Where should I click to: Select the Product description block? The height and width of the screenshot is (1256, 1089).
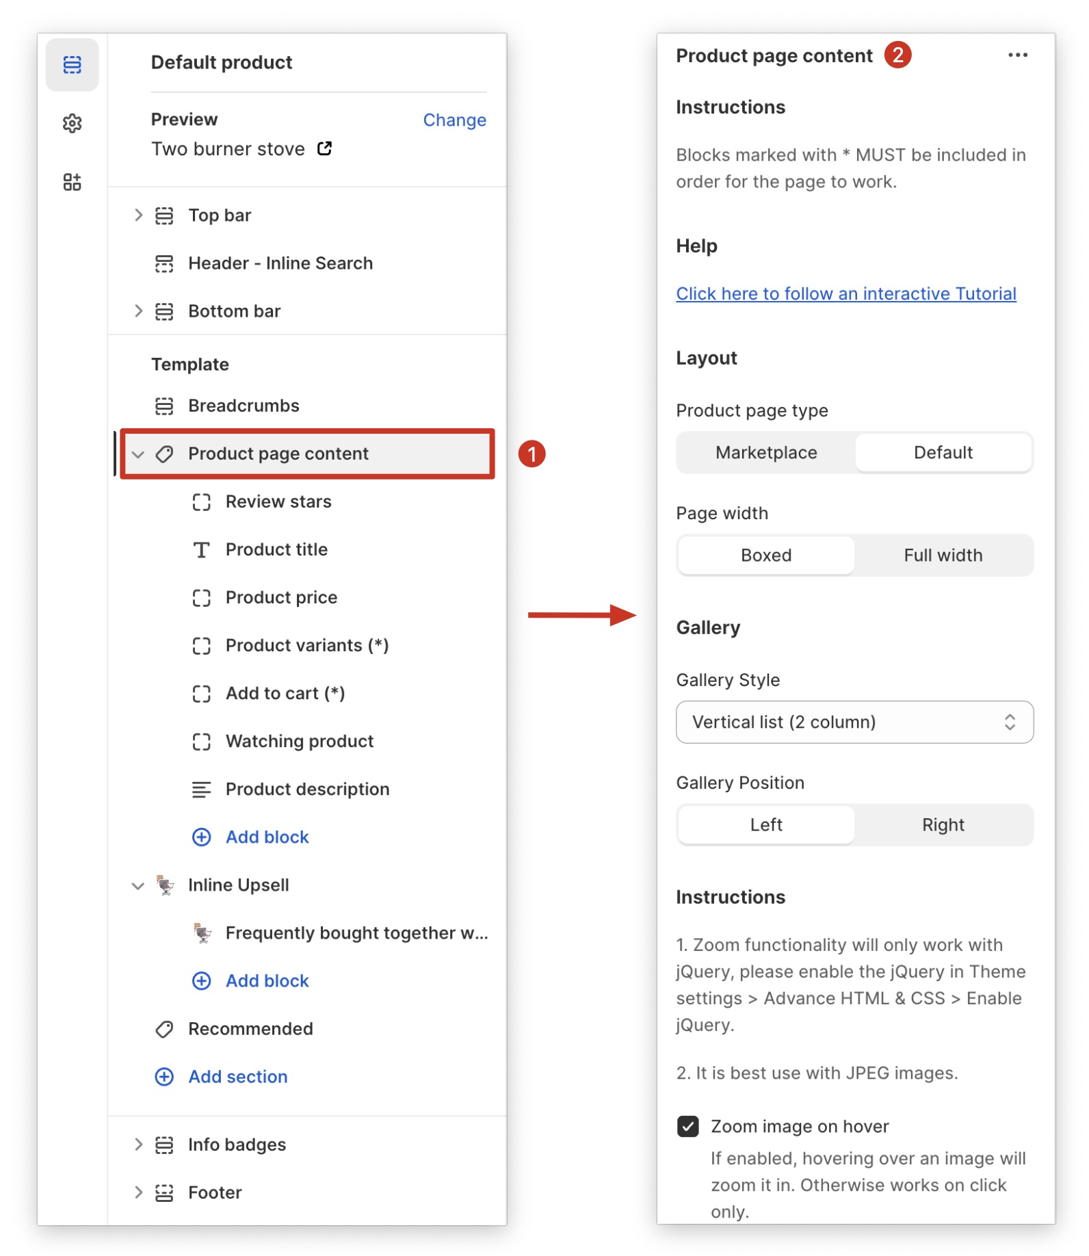[307, 789]
